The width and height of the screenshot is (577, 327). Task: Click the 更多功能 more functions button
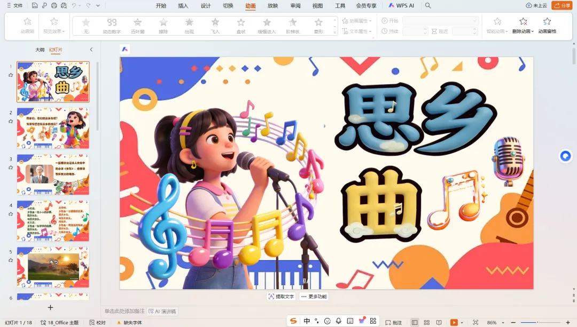[314, 297]
